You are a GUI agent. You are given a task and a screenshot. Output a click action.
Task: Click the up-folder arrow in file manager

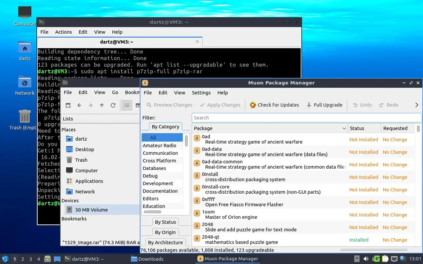click(x=102, y=105)
